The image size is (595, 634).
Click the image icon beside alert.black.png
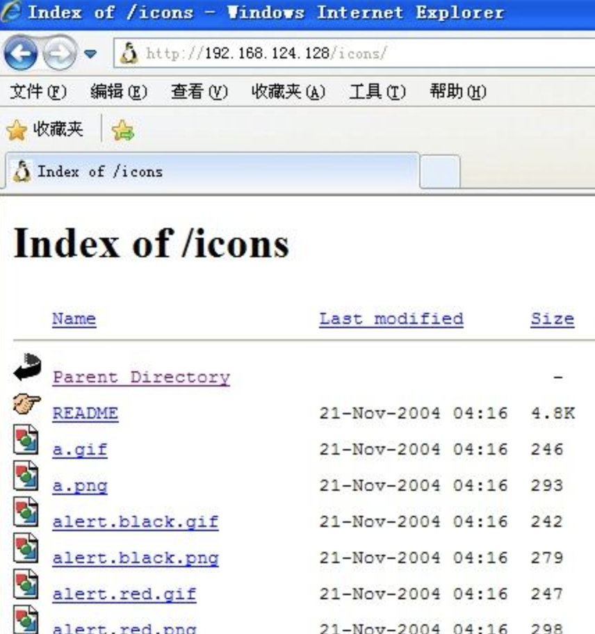26,548
